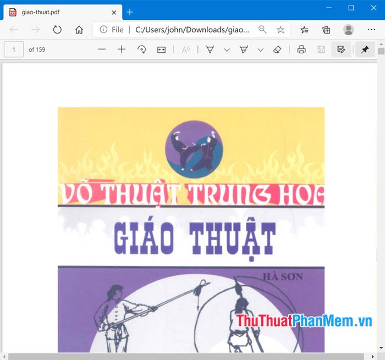Add this page to favorites
The height and width of the screenshot is (360, 385).
click(x=280, y=30)
